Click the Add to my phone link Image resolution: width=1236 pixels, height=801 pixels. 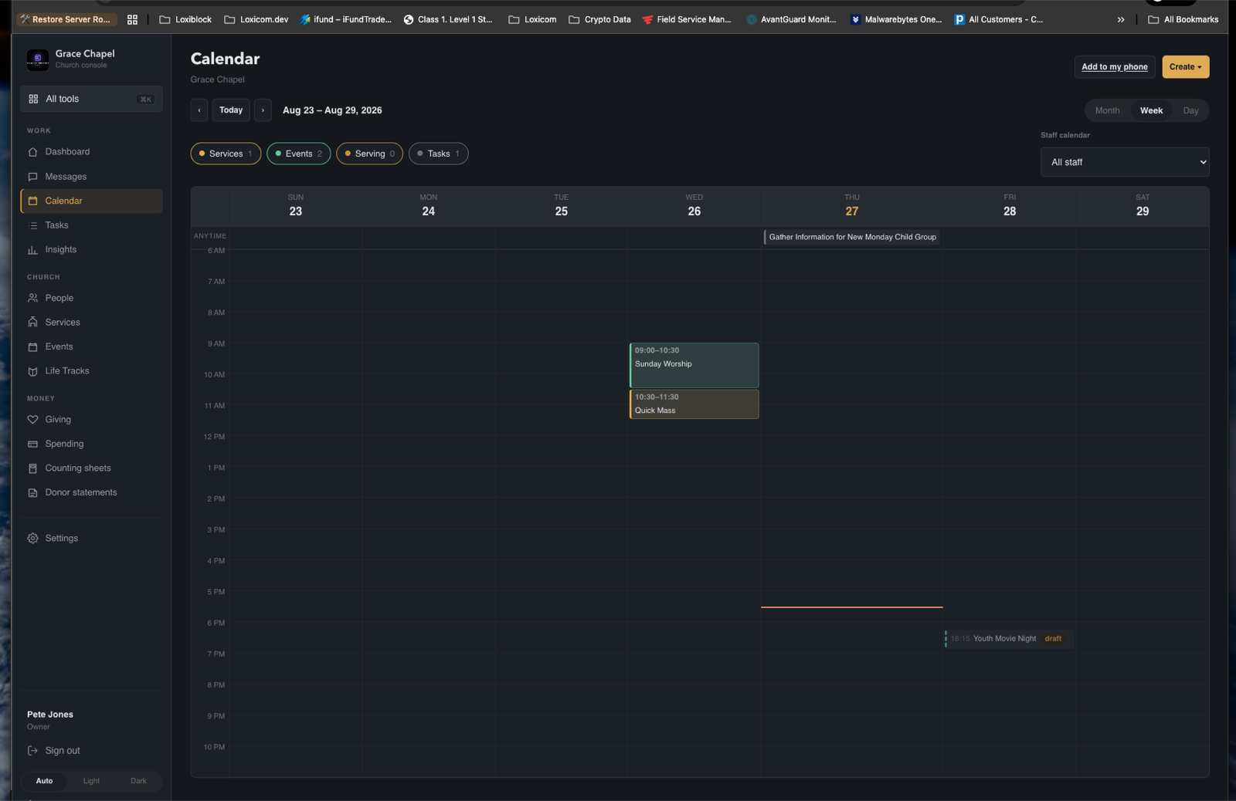(x=1115, y=67)
